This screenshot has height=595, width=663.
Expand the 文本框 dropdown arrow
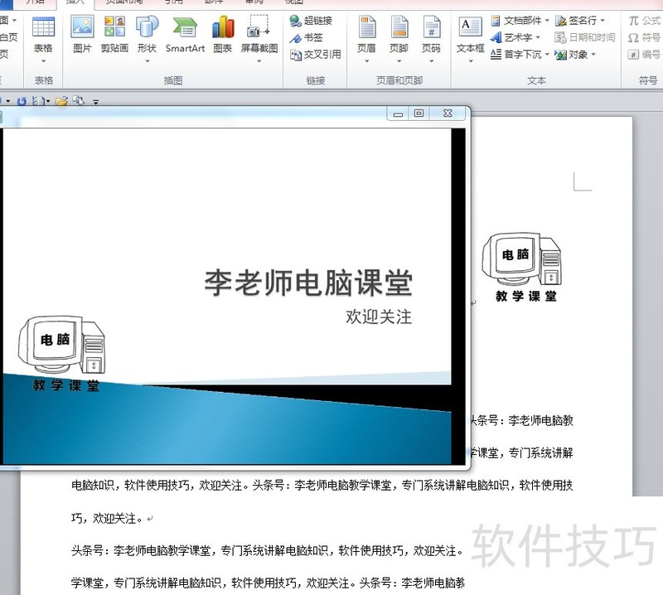point(470,60)
